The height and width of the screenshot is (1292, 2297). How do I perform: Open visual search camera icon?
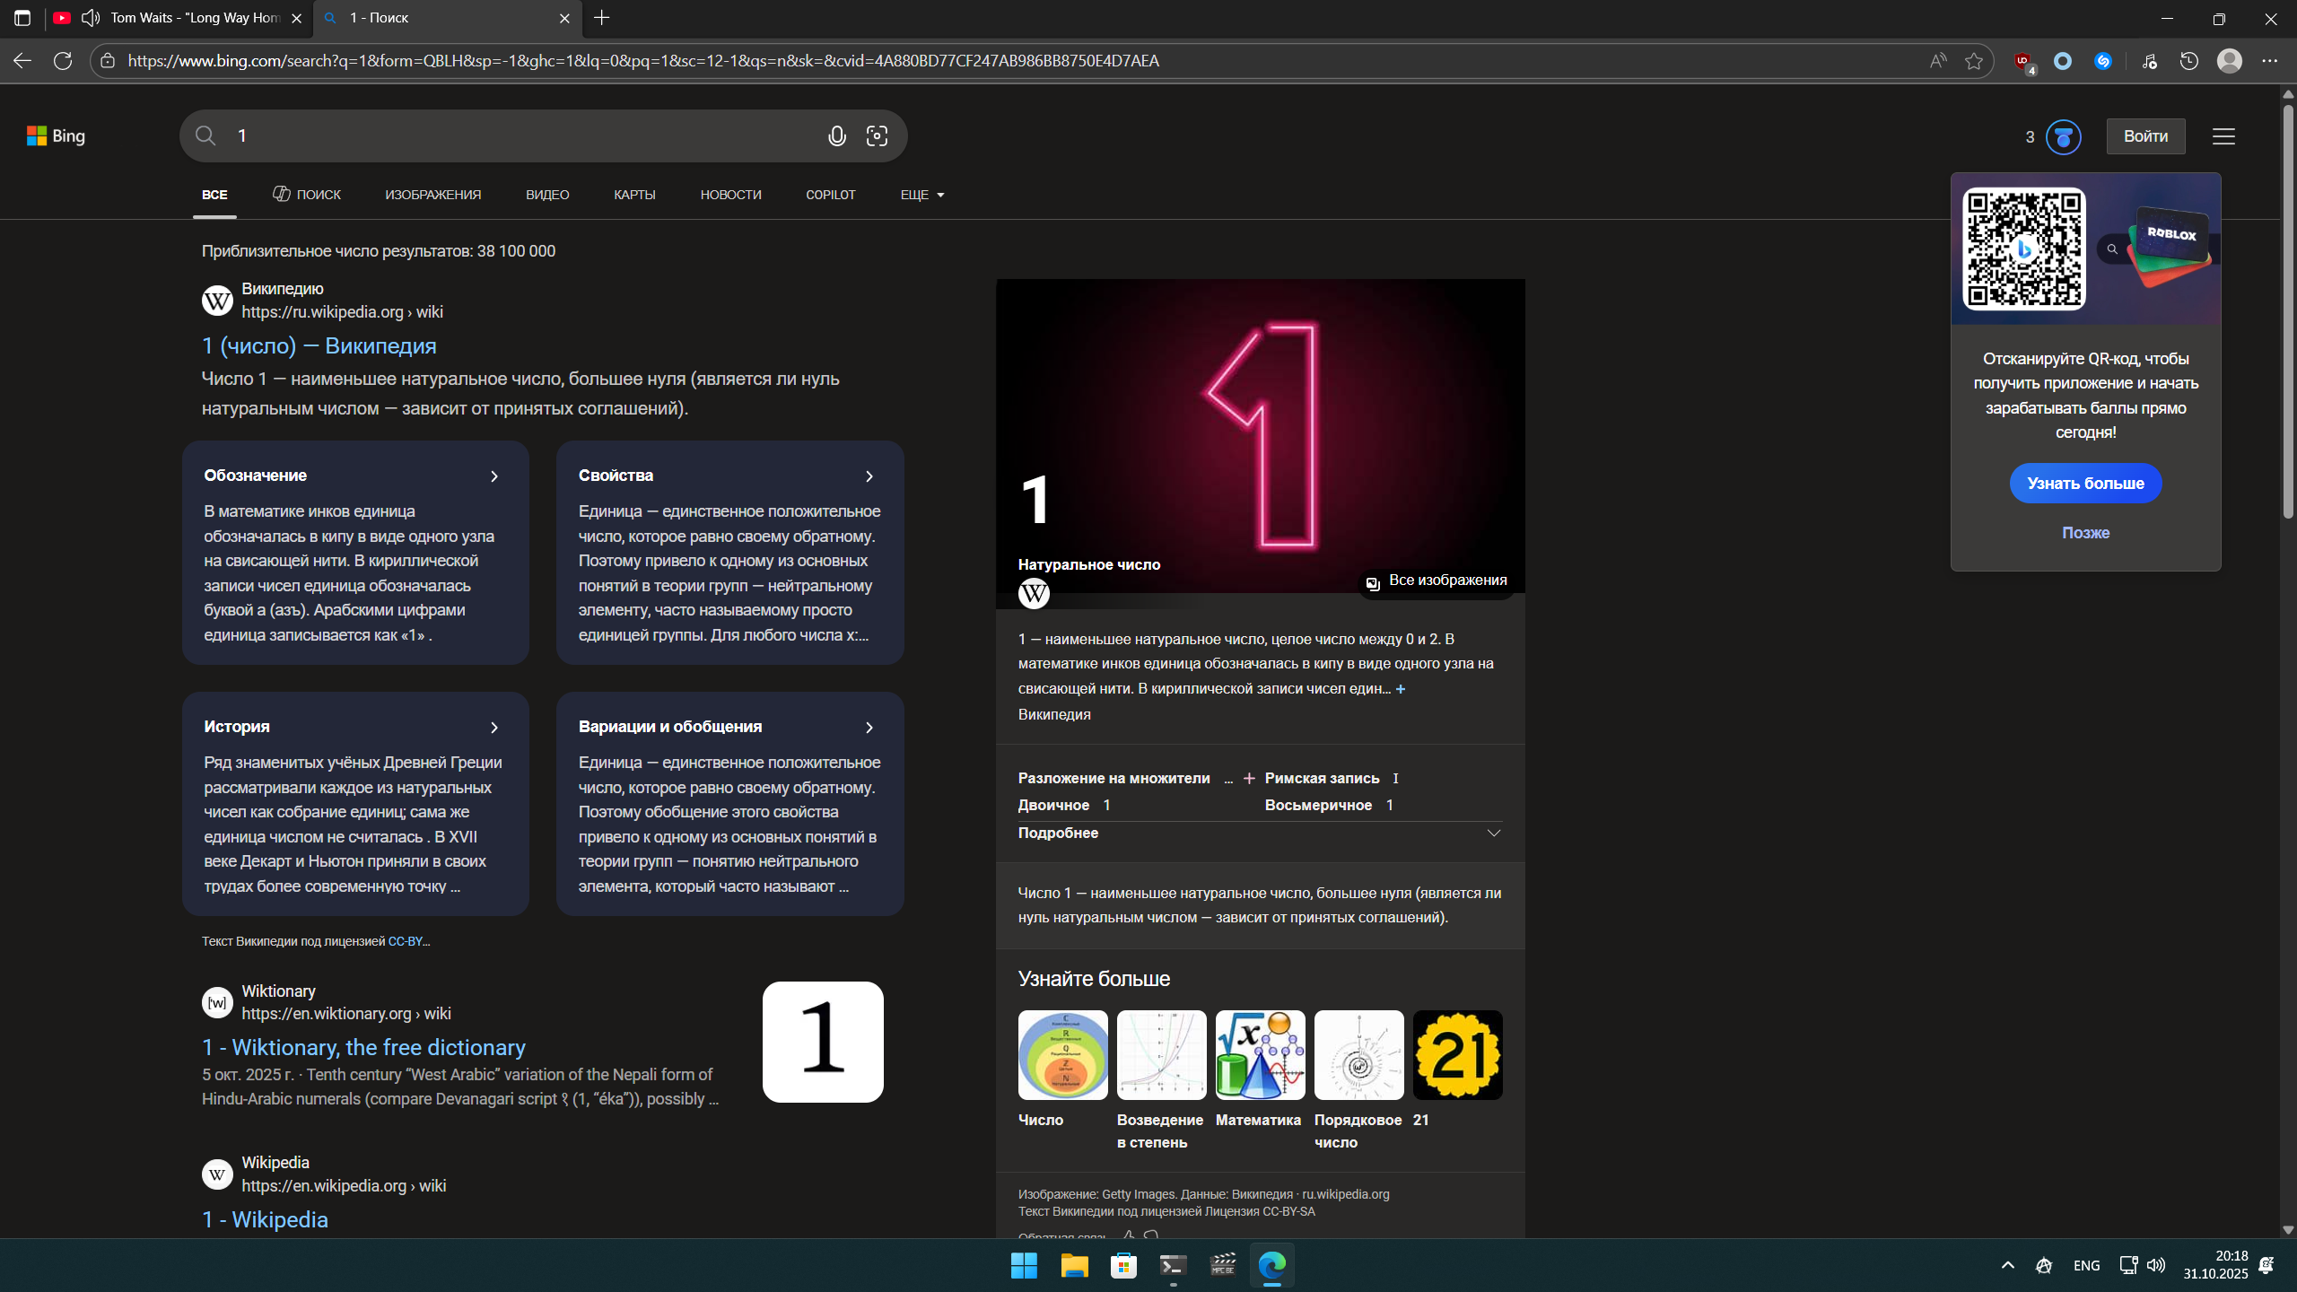[x=877, y=136]
